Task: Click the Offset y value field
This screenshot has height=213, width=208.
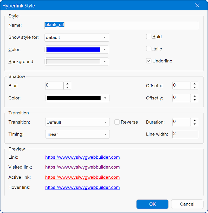Action: (x=181, y=98)
